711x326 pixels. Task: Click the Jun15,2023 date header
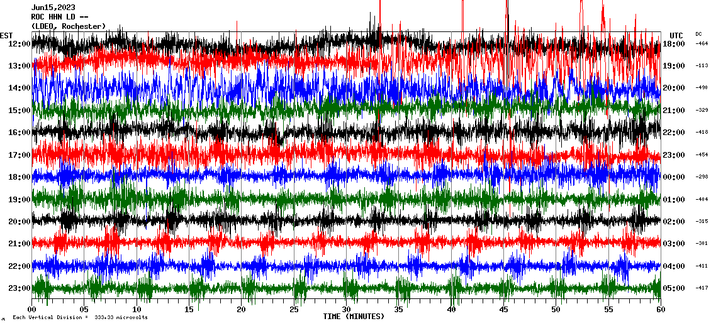pyautogui.click(x=53, y=8)
